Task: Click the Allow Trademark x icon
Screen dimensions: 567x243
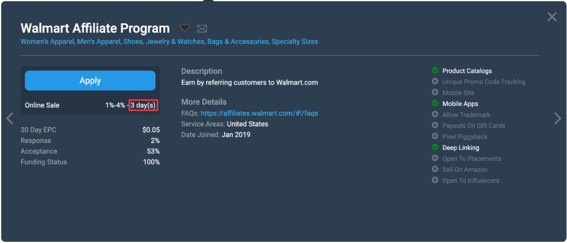Action: pyautogui.click(x=435, y=115)
